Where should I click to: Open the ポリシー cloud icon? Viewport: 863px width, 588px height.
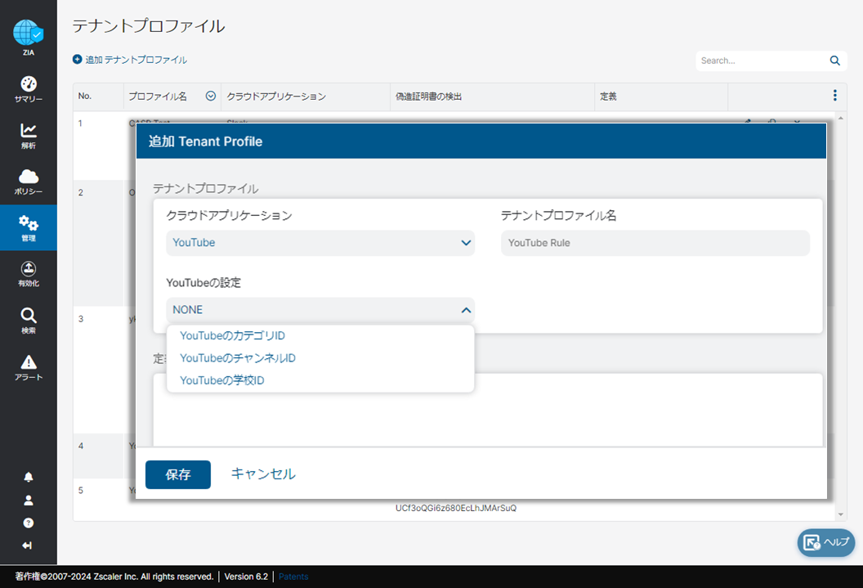click(29, 176)
